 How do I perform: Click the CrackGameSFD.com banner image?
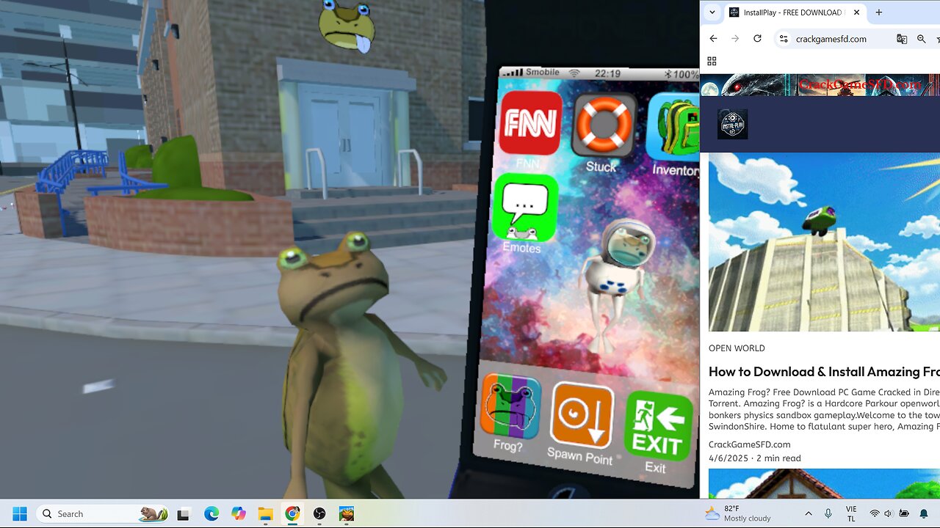point(820,84)
